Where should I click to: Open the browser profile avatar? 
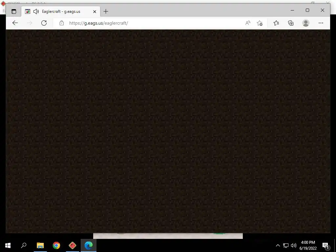coord(306,23)
